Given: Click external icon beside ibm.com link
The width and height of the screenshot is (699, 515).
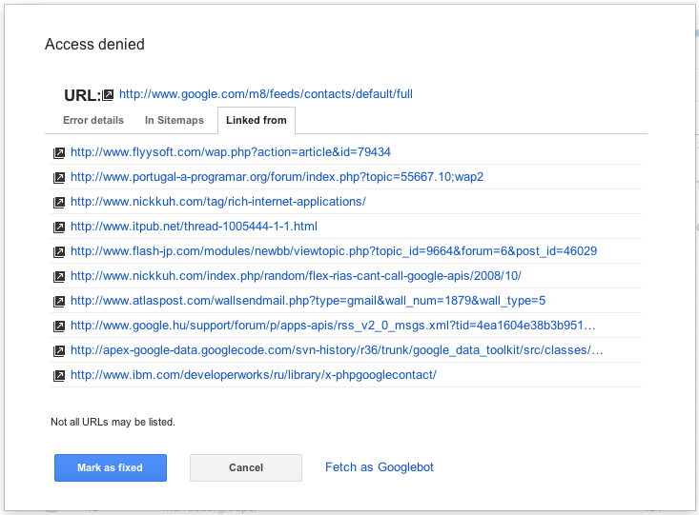Looking at the screenshot, I should tap(59, 375).
